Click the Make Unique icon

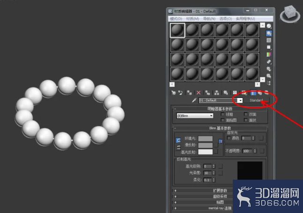(x=217, y=93)
